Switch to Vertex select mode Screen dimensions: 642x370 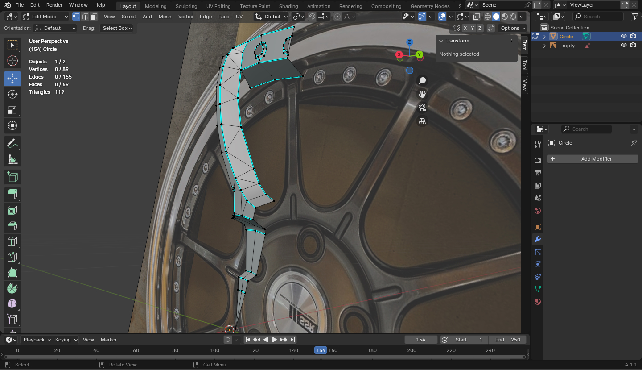76,17
